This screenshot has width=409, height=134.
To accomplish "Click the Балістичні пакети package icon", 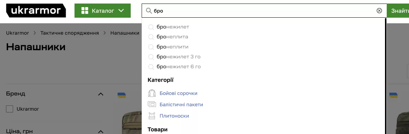I will (152, 105).
